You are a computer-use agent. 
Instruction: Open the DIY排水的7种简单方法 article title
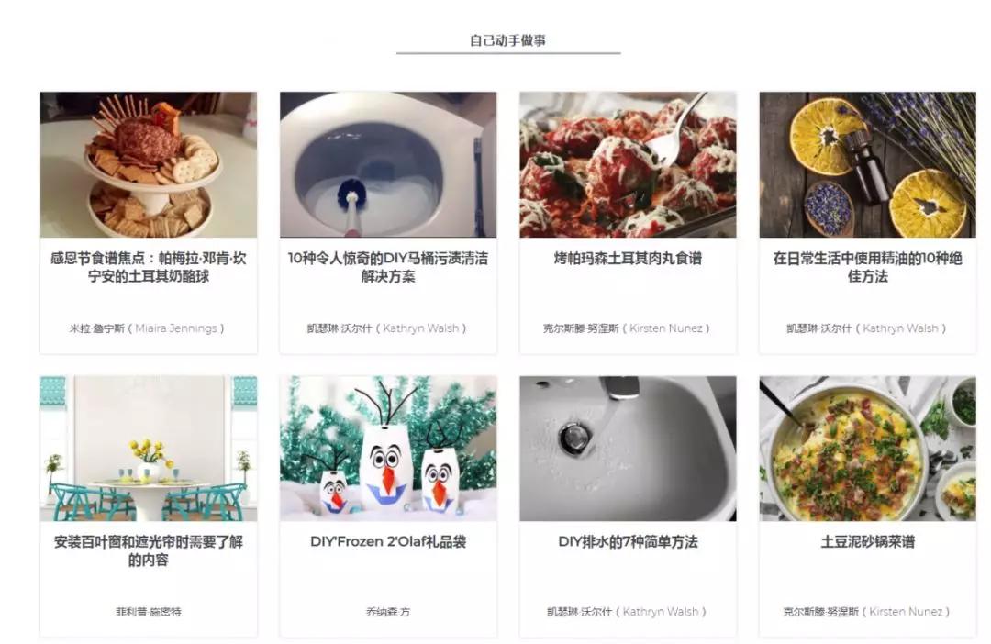(628, 542)
